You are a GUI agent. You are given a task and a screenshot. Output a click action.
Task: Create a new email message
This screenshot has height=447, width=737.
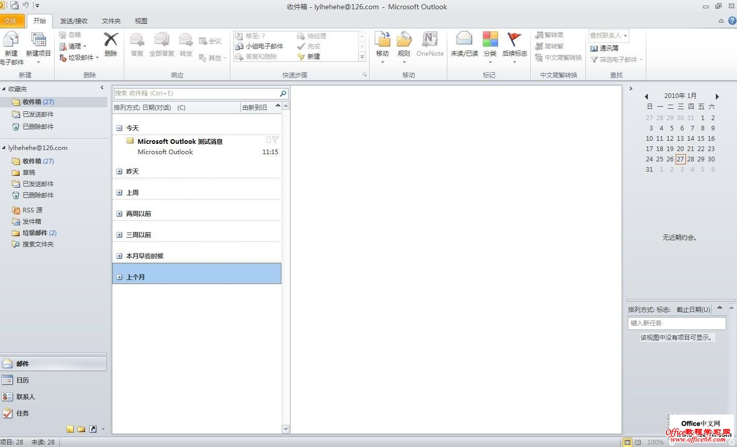click(11, 45)
